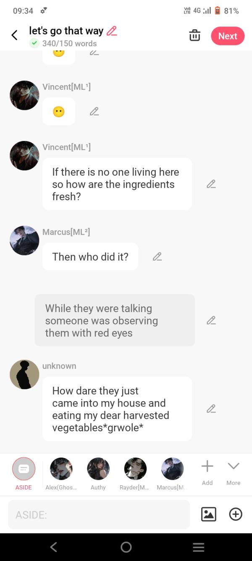Open the circled plus attachment options

[x=236, y=514]
